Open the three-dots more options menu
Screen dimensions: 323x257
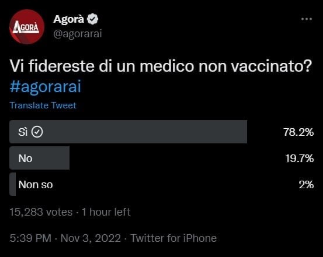point(307,19)
